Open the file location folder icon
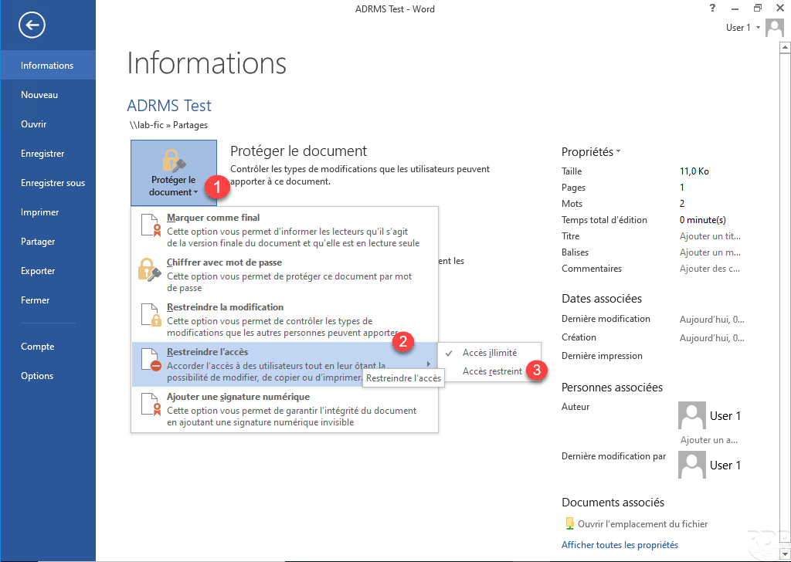The image size is (791, 562). pyautogui.click(x=569, y=524)
